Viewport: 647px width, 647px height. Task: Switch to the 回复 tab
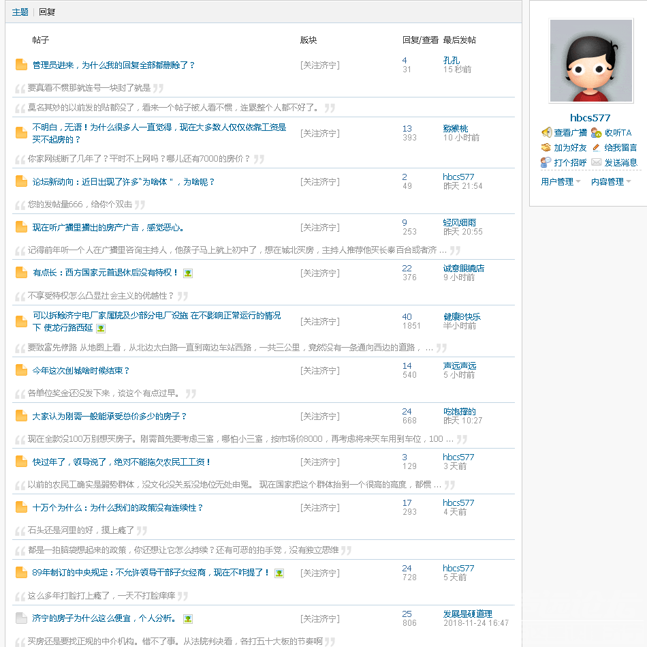46,12
